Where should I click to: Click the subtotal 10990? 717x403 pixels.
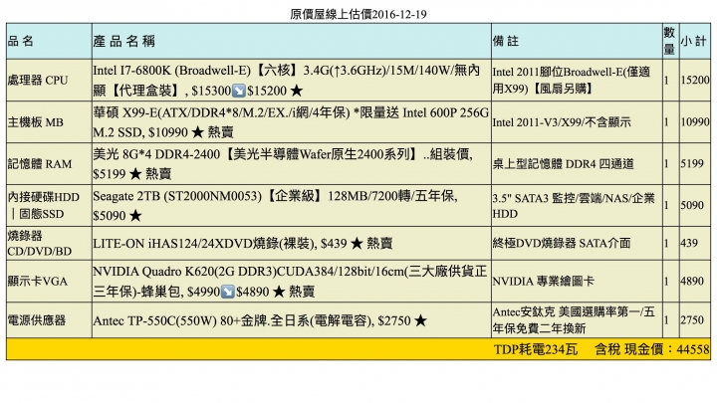[x=695, y=122]
